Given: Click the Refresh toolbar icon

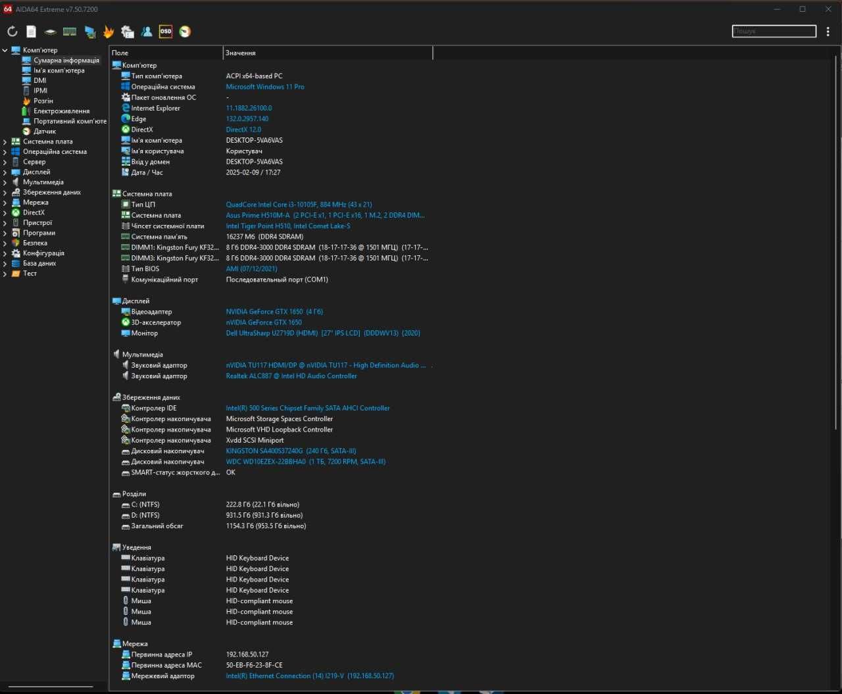Looking at the screenshot, I should 12,32.
